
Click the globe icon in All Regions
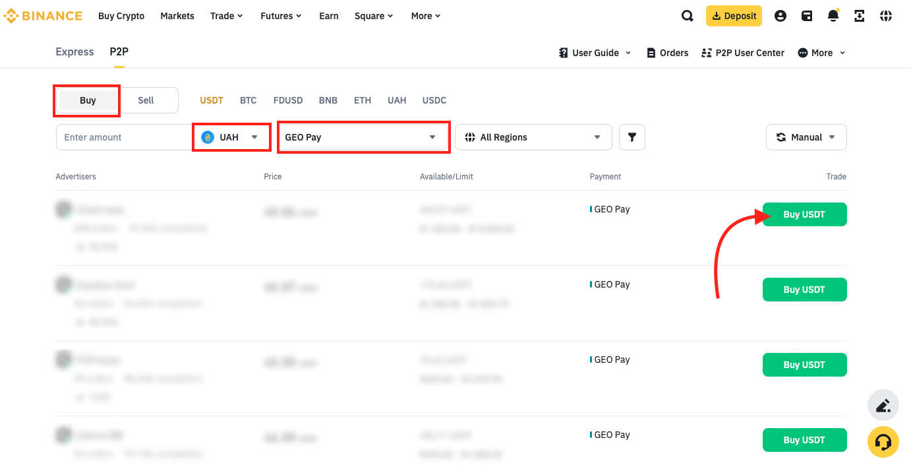click(x=470, y=137)
